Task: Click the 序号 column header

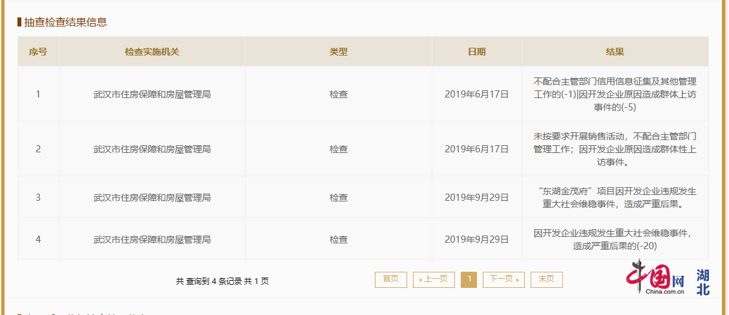Action: (x=38, y=52)
